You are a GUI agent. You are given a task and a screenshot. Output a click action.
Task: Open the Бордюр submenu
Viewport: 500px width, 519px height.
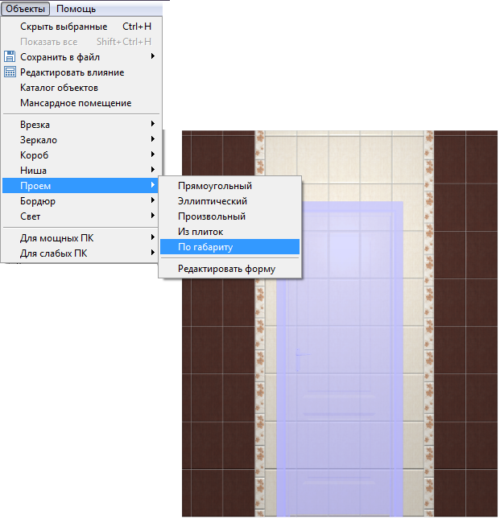click(x=81, y=201)
